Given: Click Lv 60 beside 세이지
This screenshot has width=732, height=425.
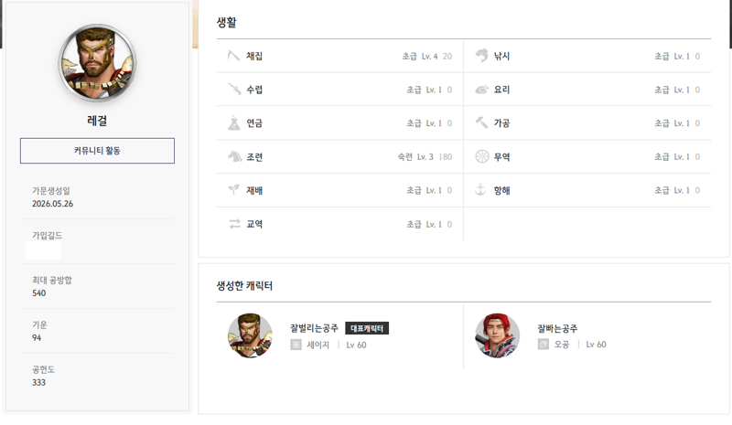Looking at the screenshot, I should [356, 345].
